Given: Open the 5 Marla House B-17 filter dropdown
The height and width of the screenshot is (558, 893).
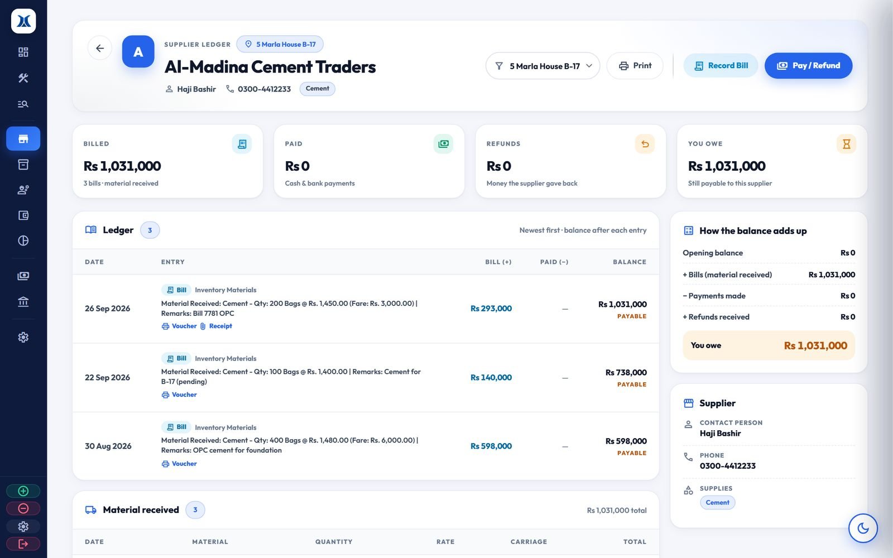Looking at the screenshot, I should (x=542, y=66).
